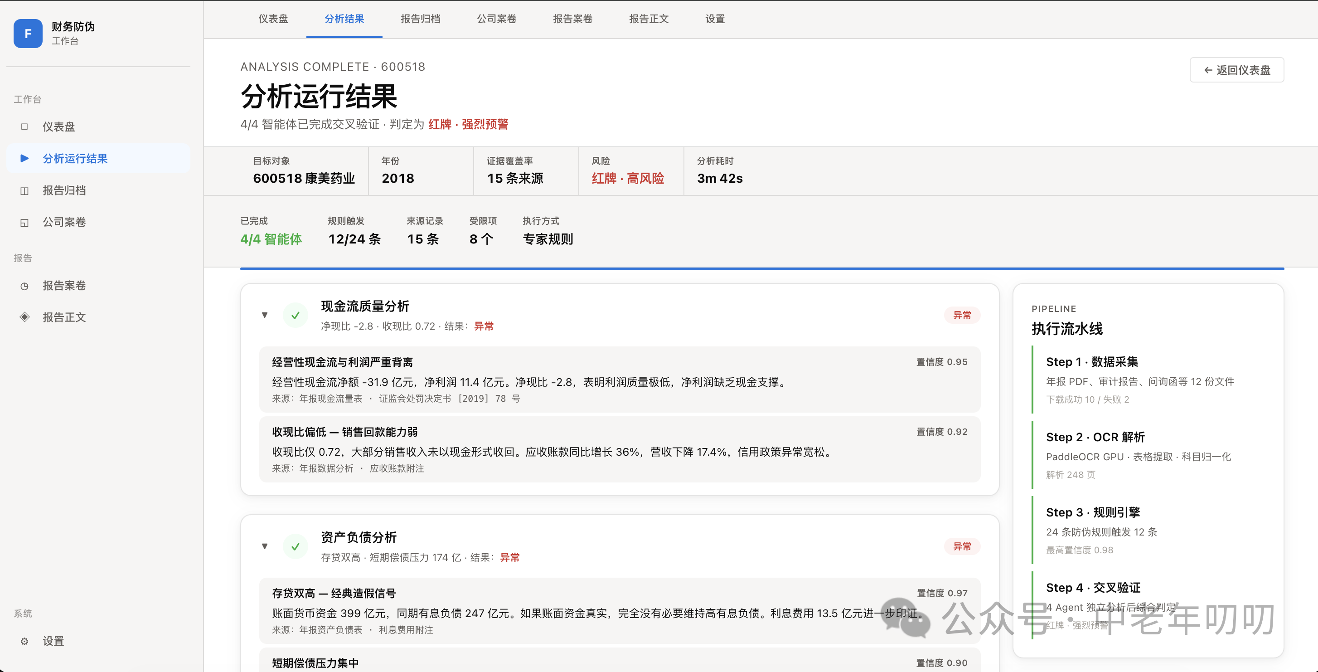
Task: Open 设置 at the sidebar bottom
Action: point(98,641)
